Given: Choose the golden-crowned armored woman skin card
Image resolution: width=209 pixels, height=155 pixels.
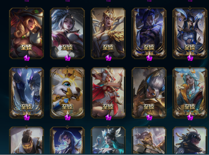Looking at the screenshot, I should 108,33.
